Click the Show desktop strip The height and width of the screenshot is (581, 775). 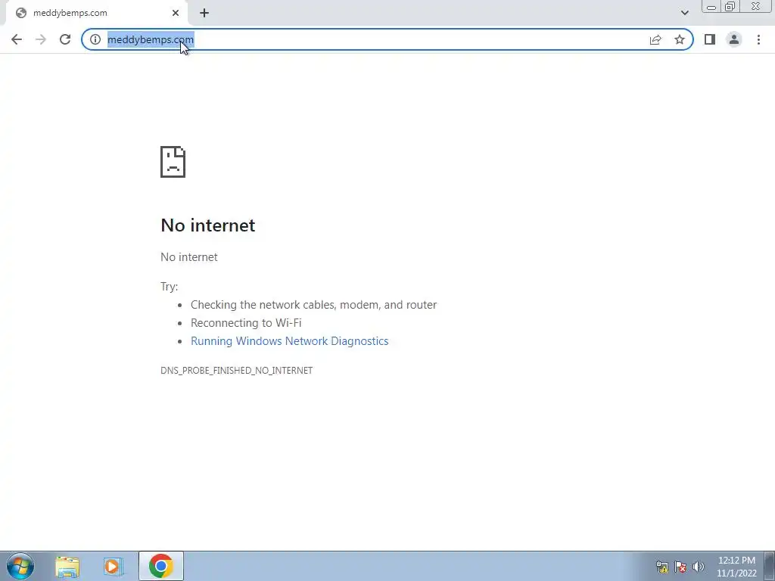pos(770,566)
